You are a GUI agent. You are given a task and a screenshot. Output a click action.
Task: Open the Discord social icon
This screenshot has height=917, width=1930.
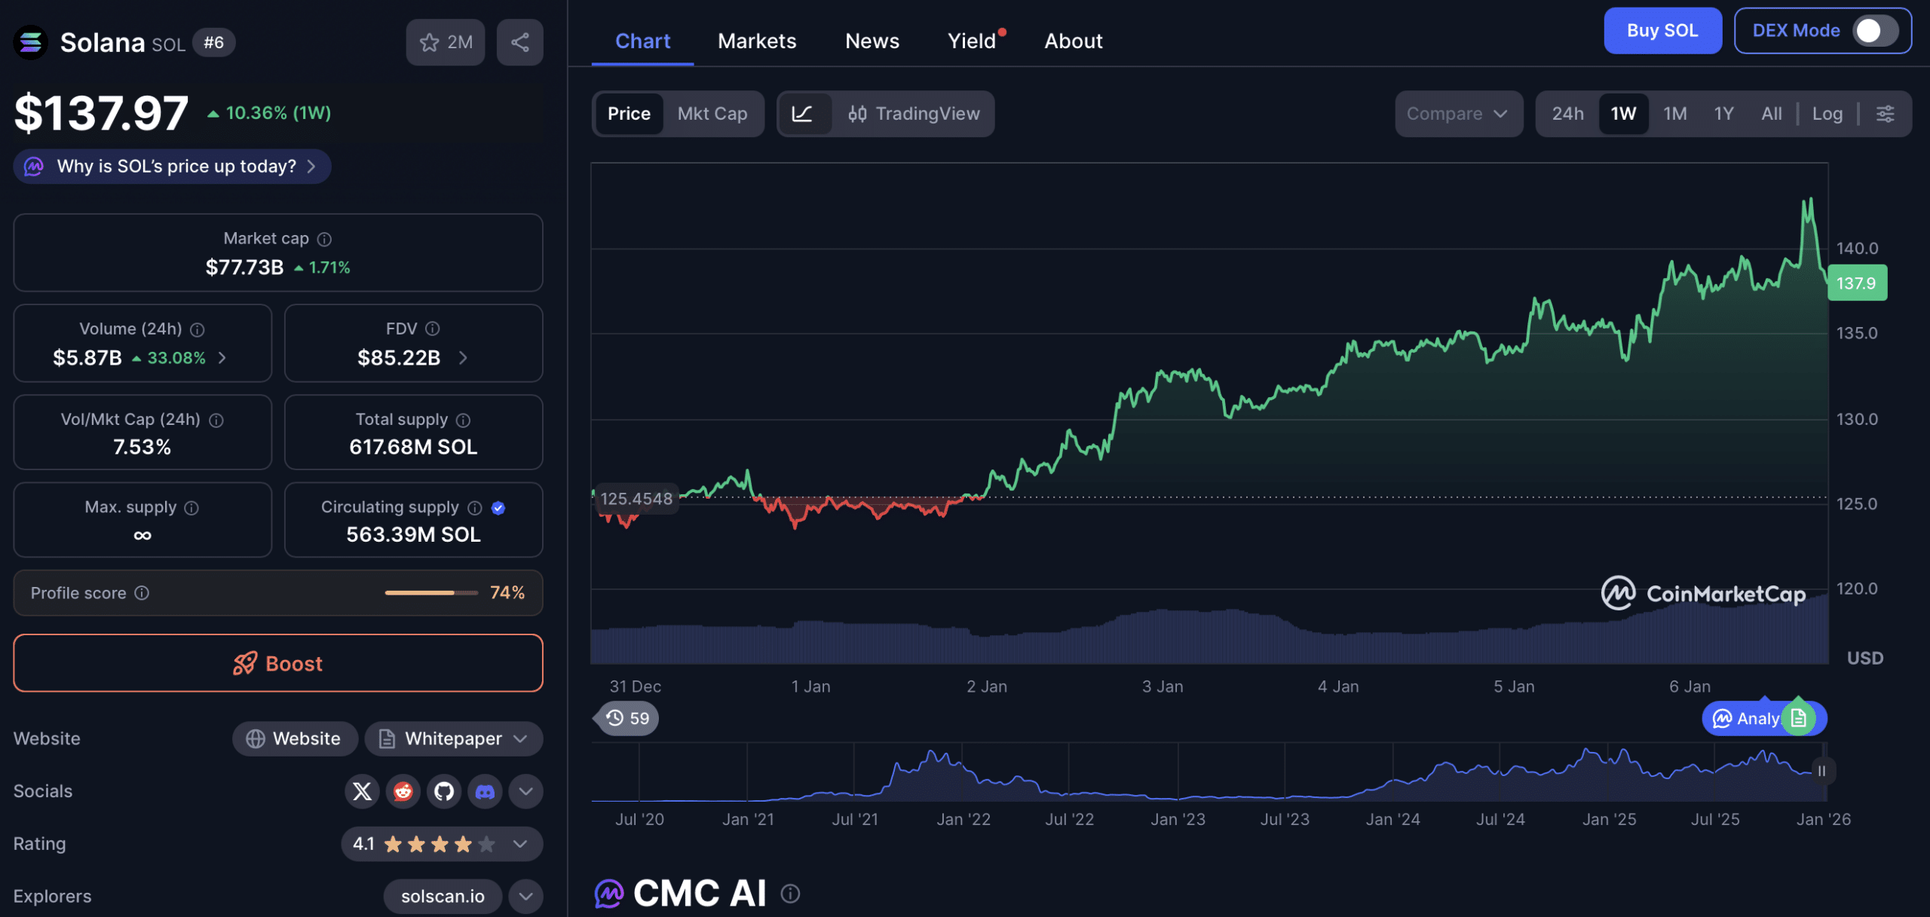click(x=485, y=791)
